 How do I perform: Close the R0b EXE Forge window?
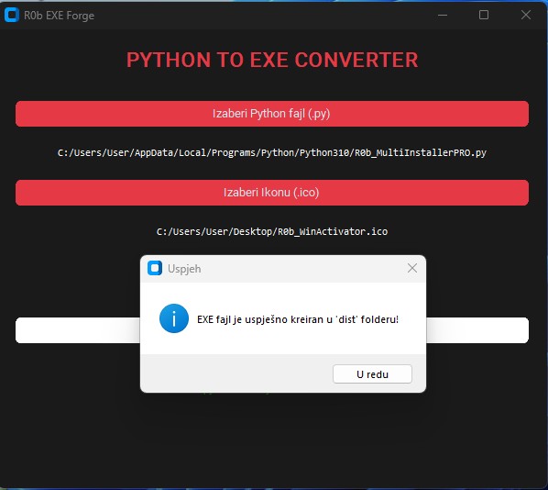[526, 15]
